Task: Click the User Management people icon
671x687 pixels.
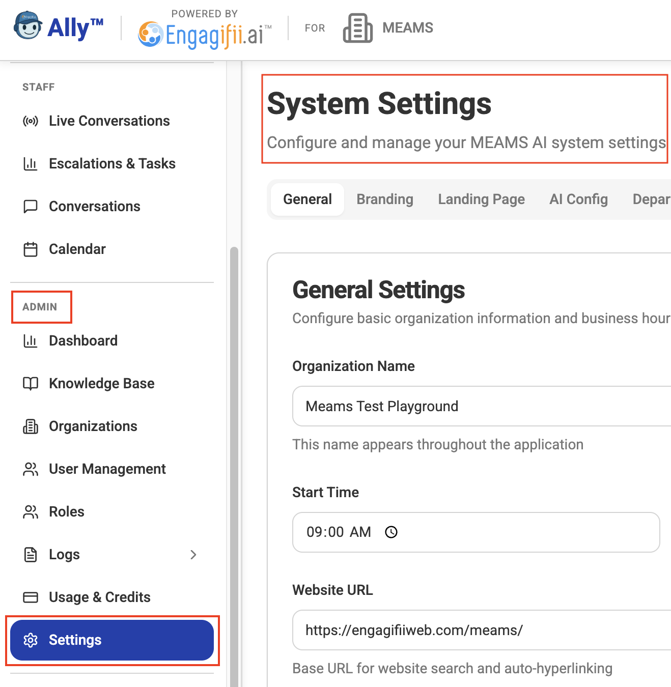Action: pyautogui.click(x=31, y=469)
